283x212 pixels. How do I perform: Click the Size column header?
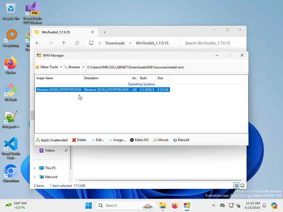tap(163, 78)
